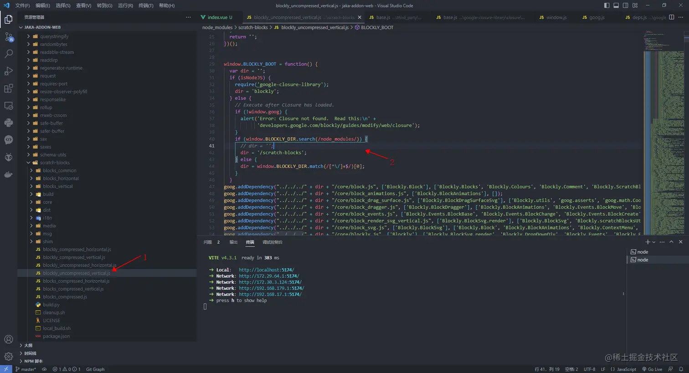Click Git Graph in status bar
Image resolution: width=689 pixels, height=373 pixels.
pyautogui.click(x=95, y=369)
